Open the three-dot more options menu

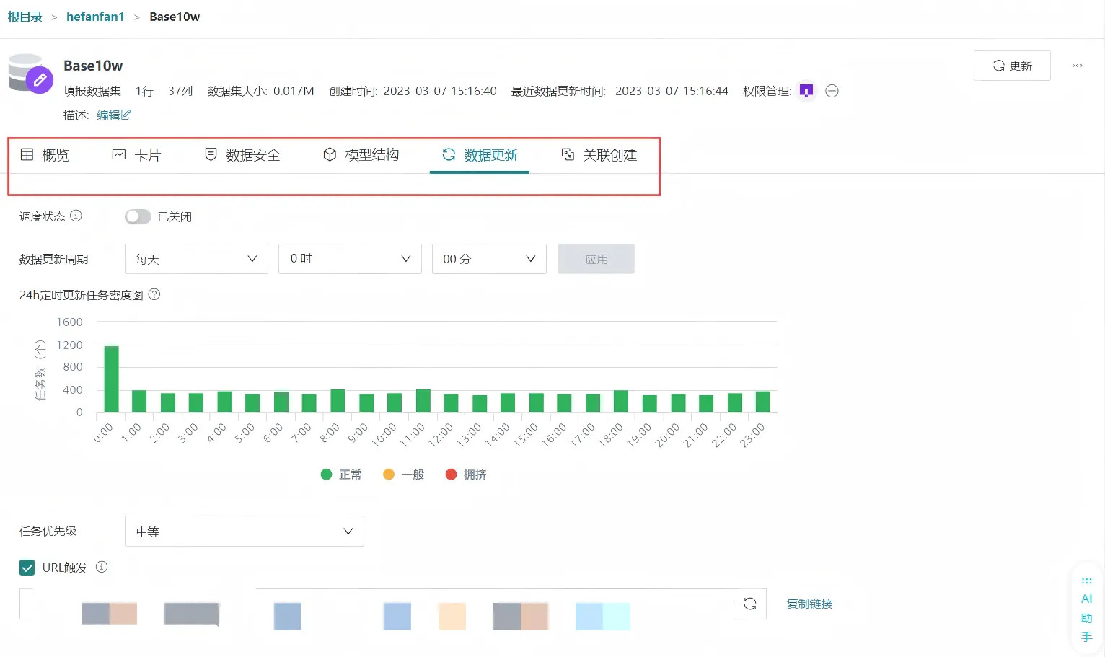point(1077,66)
